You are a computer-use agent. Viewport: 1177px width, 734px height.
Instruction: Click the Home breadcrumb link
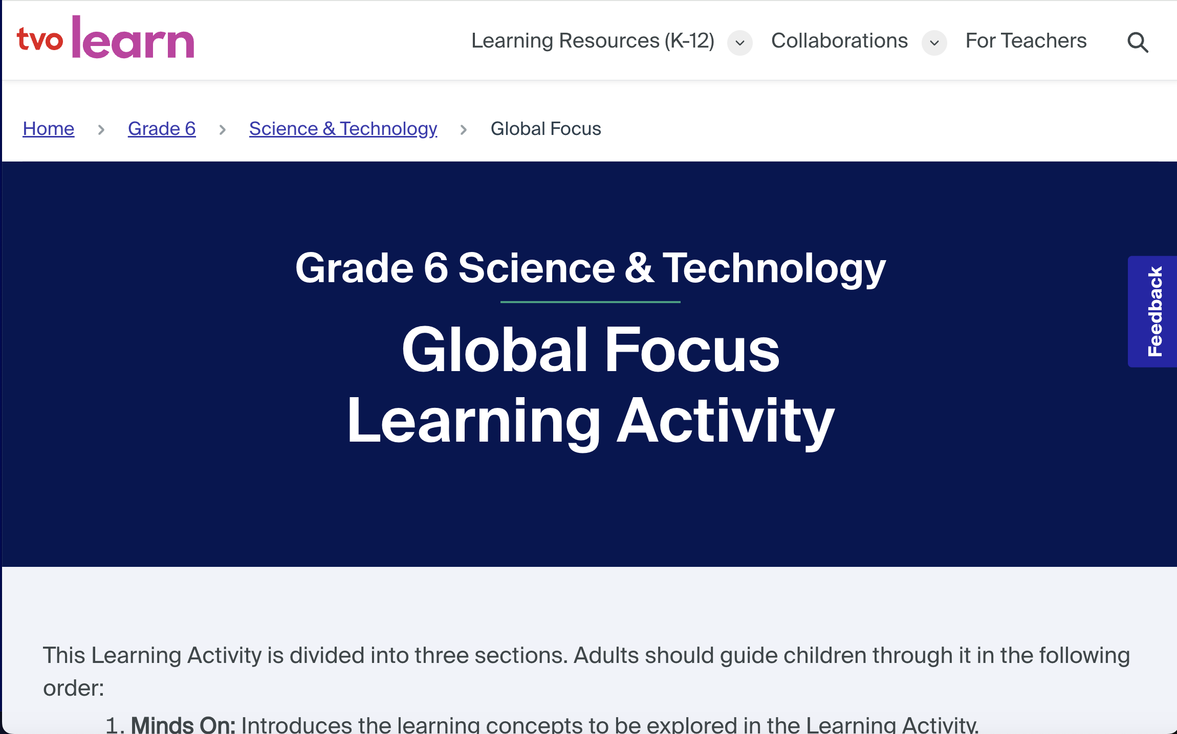(48, 128)
